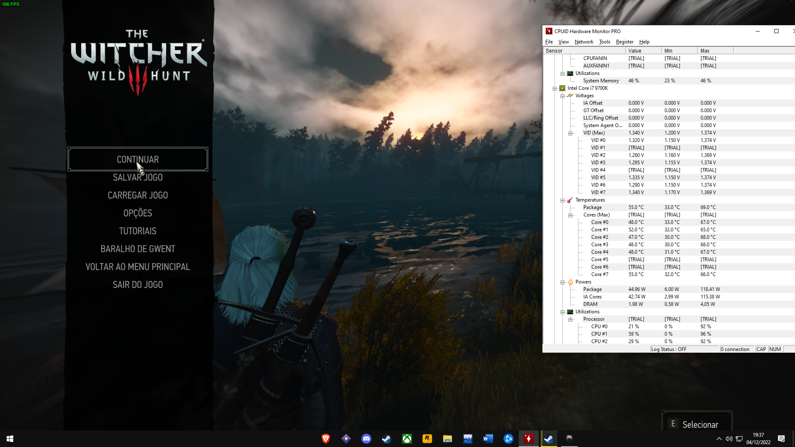The width and height of the screenshot is (795, 447).
Task: Select Voltar ao Menu Principal
Action: coord(138,267)
